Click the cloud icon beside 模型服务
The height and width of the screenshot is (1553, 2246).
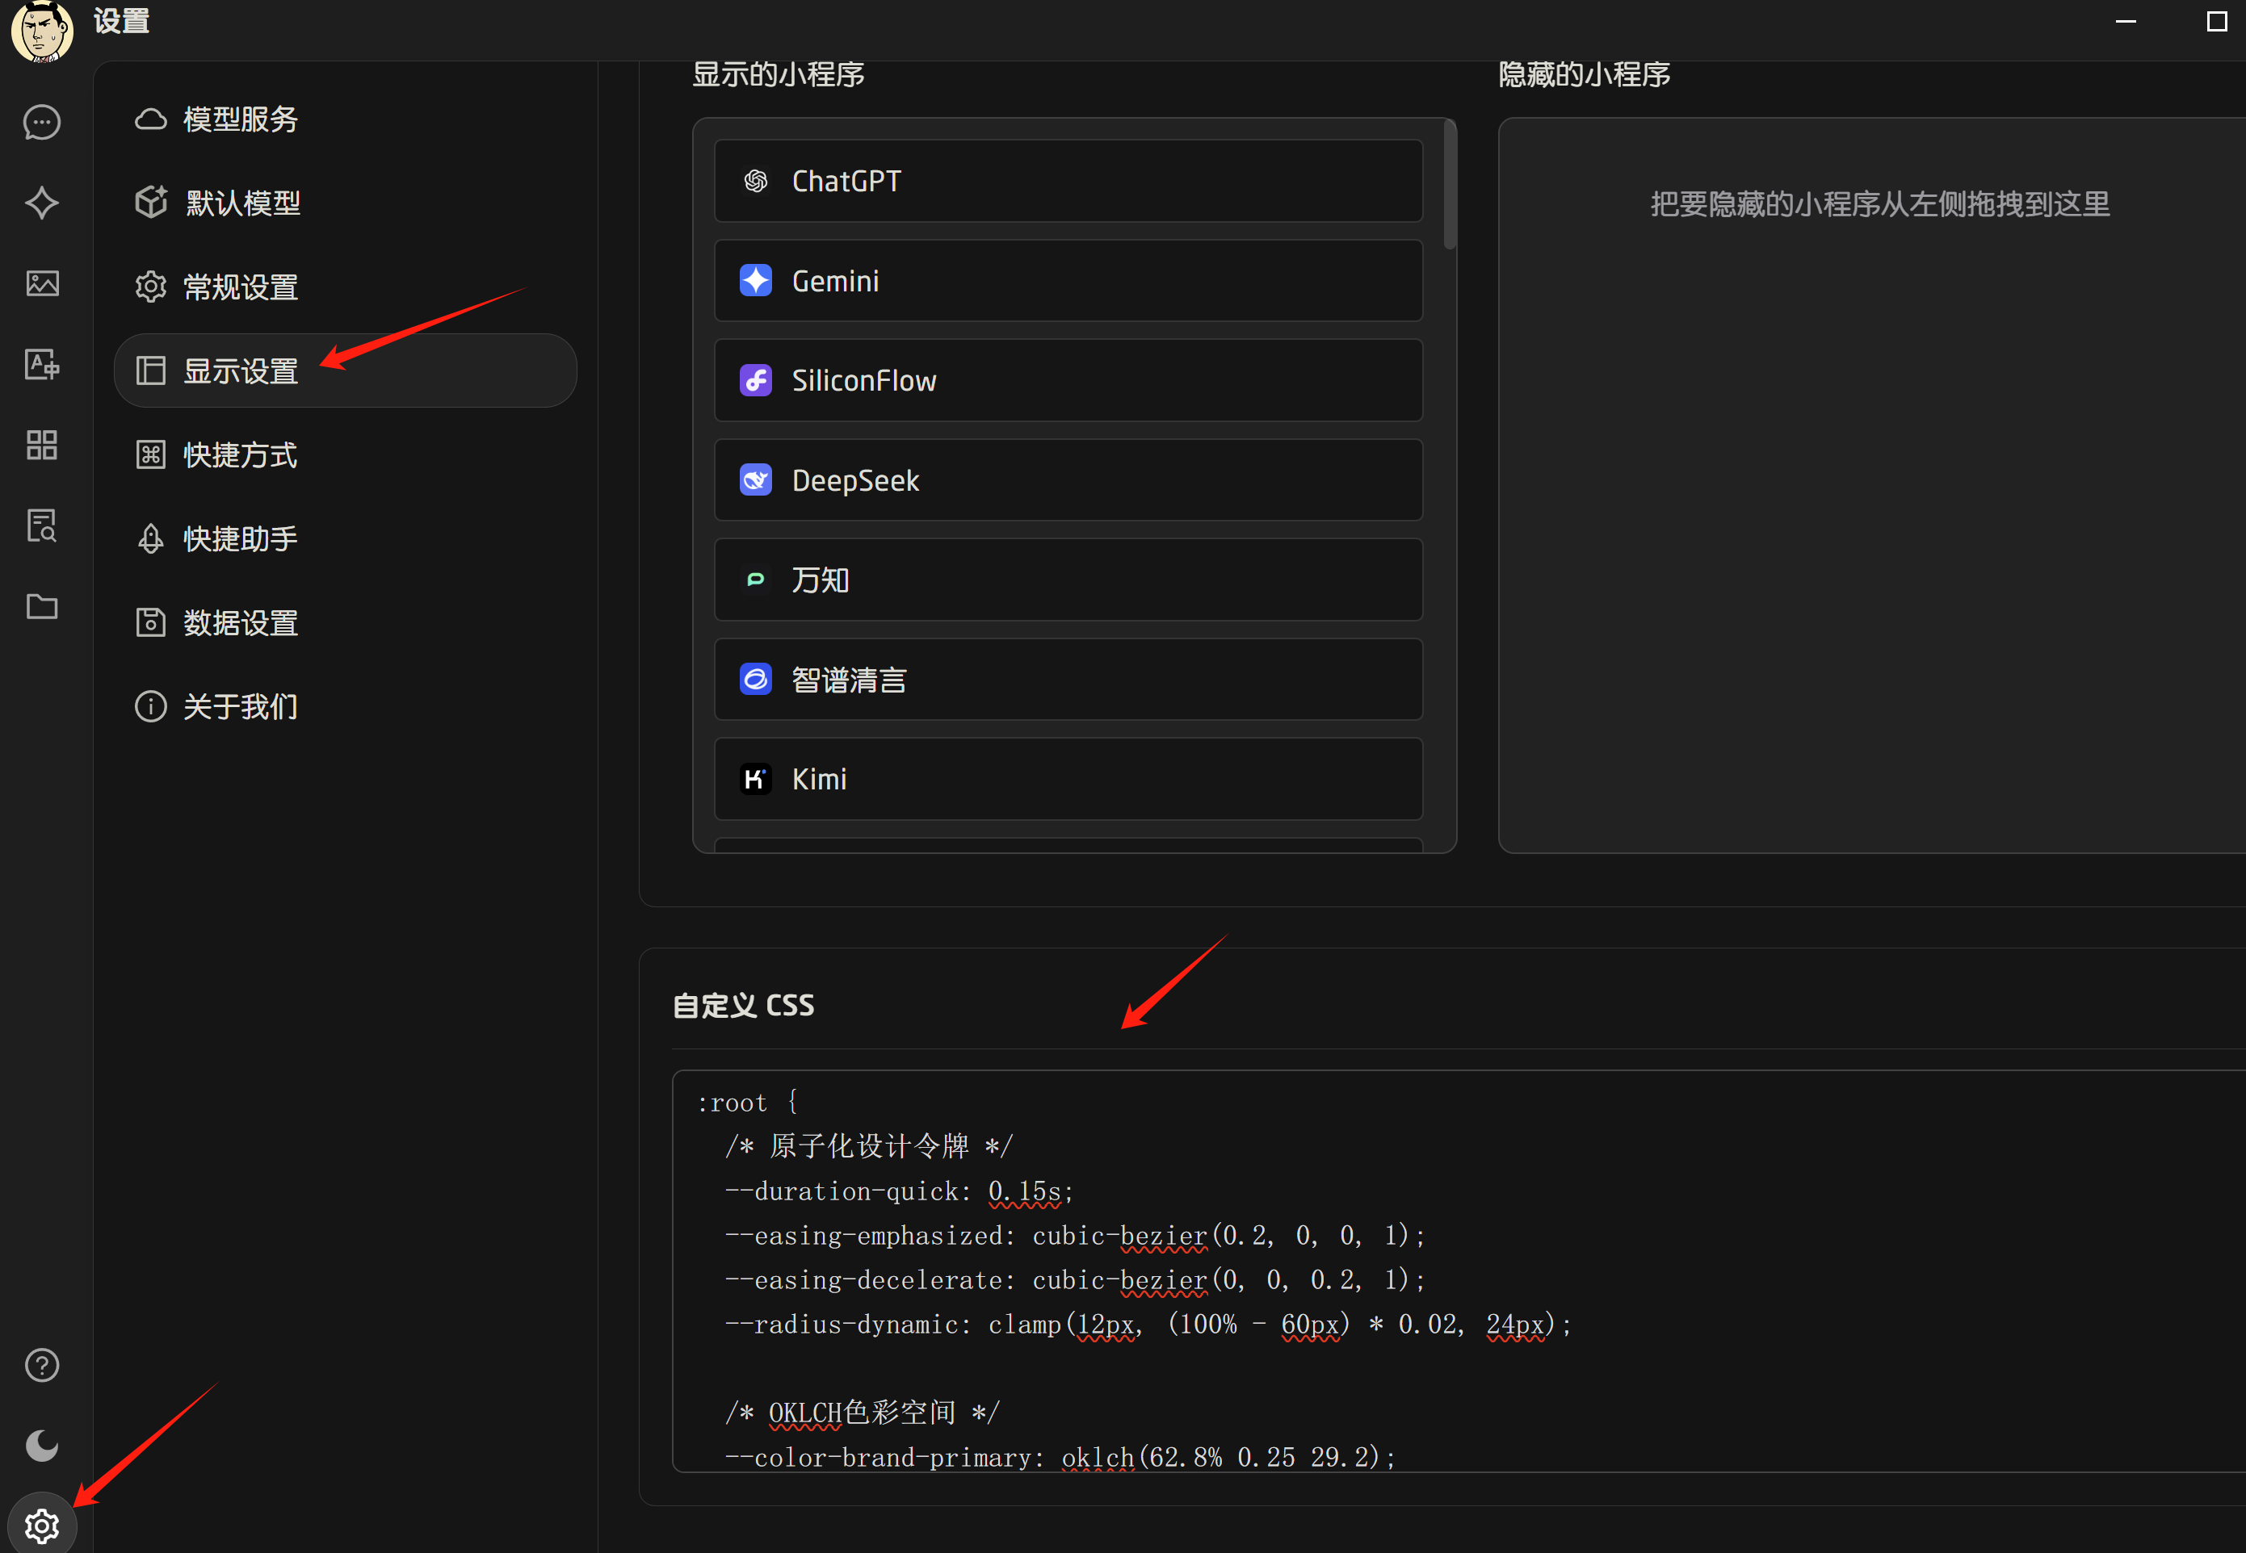151,119
